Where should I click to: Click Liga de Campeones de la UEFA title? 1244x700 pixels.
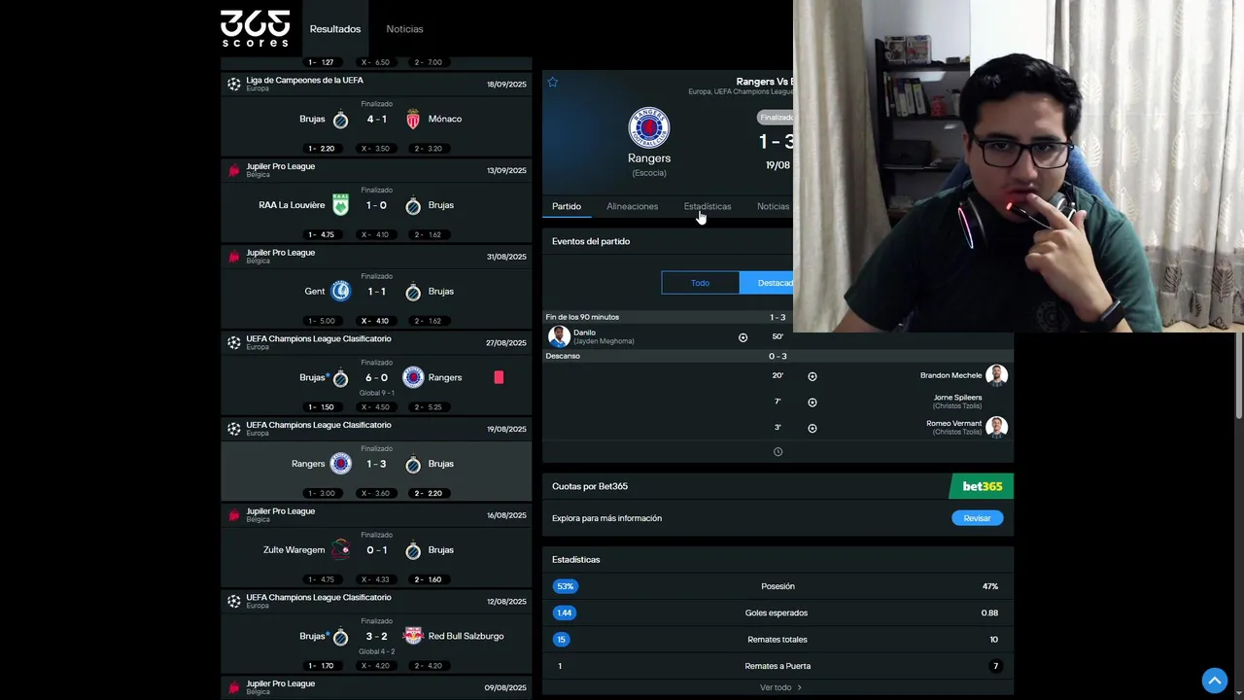(304, 80)
